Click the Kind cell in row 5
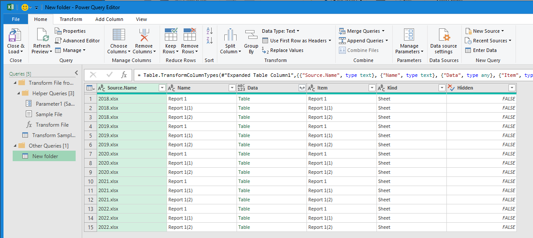This screenshot has width=533, height=238. (x=411, y=135)
